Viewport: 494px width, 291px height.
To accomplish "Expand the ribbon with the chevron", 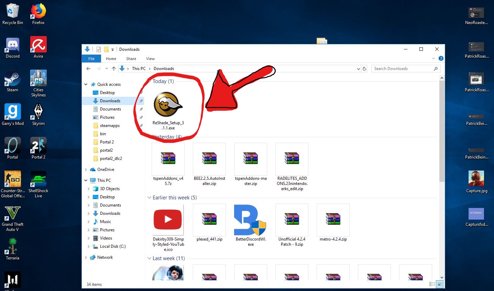I will (x=433, y=59).
